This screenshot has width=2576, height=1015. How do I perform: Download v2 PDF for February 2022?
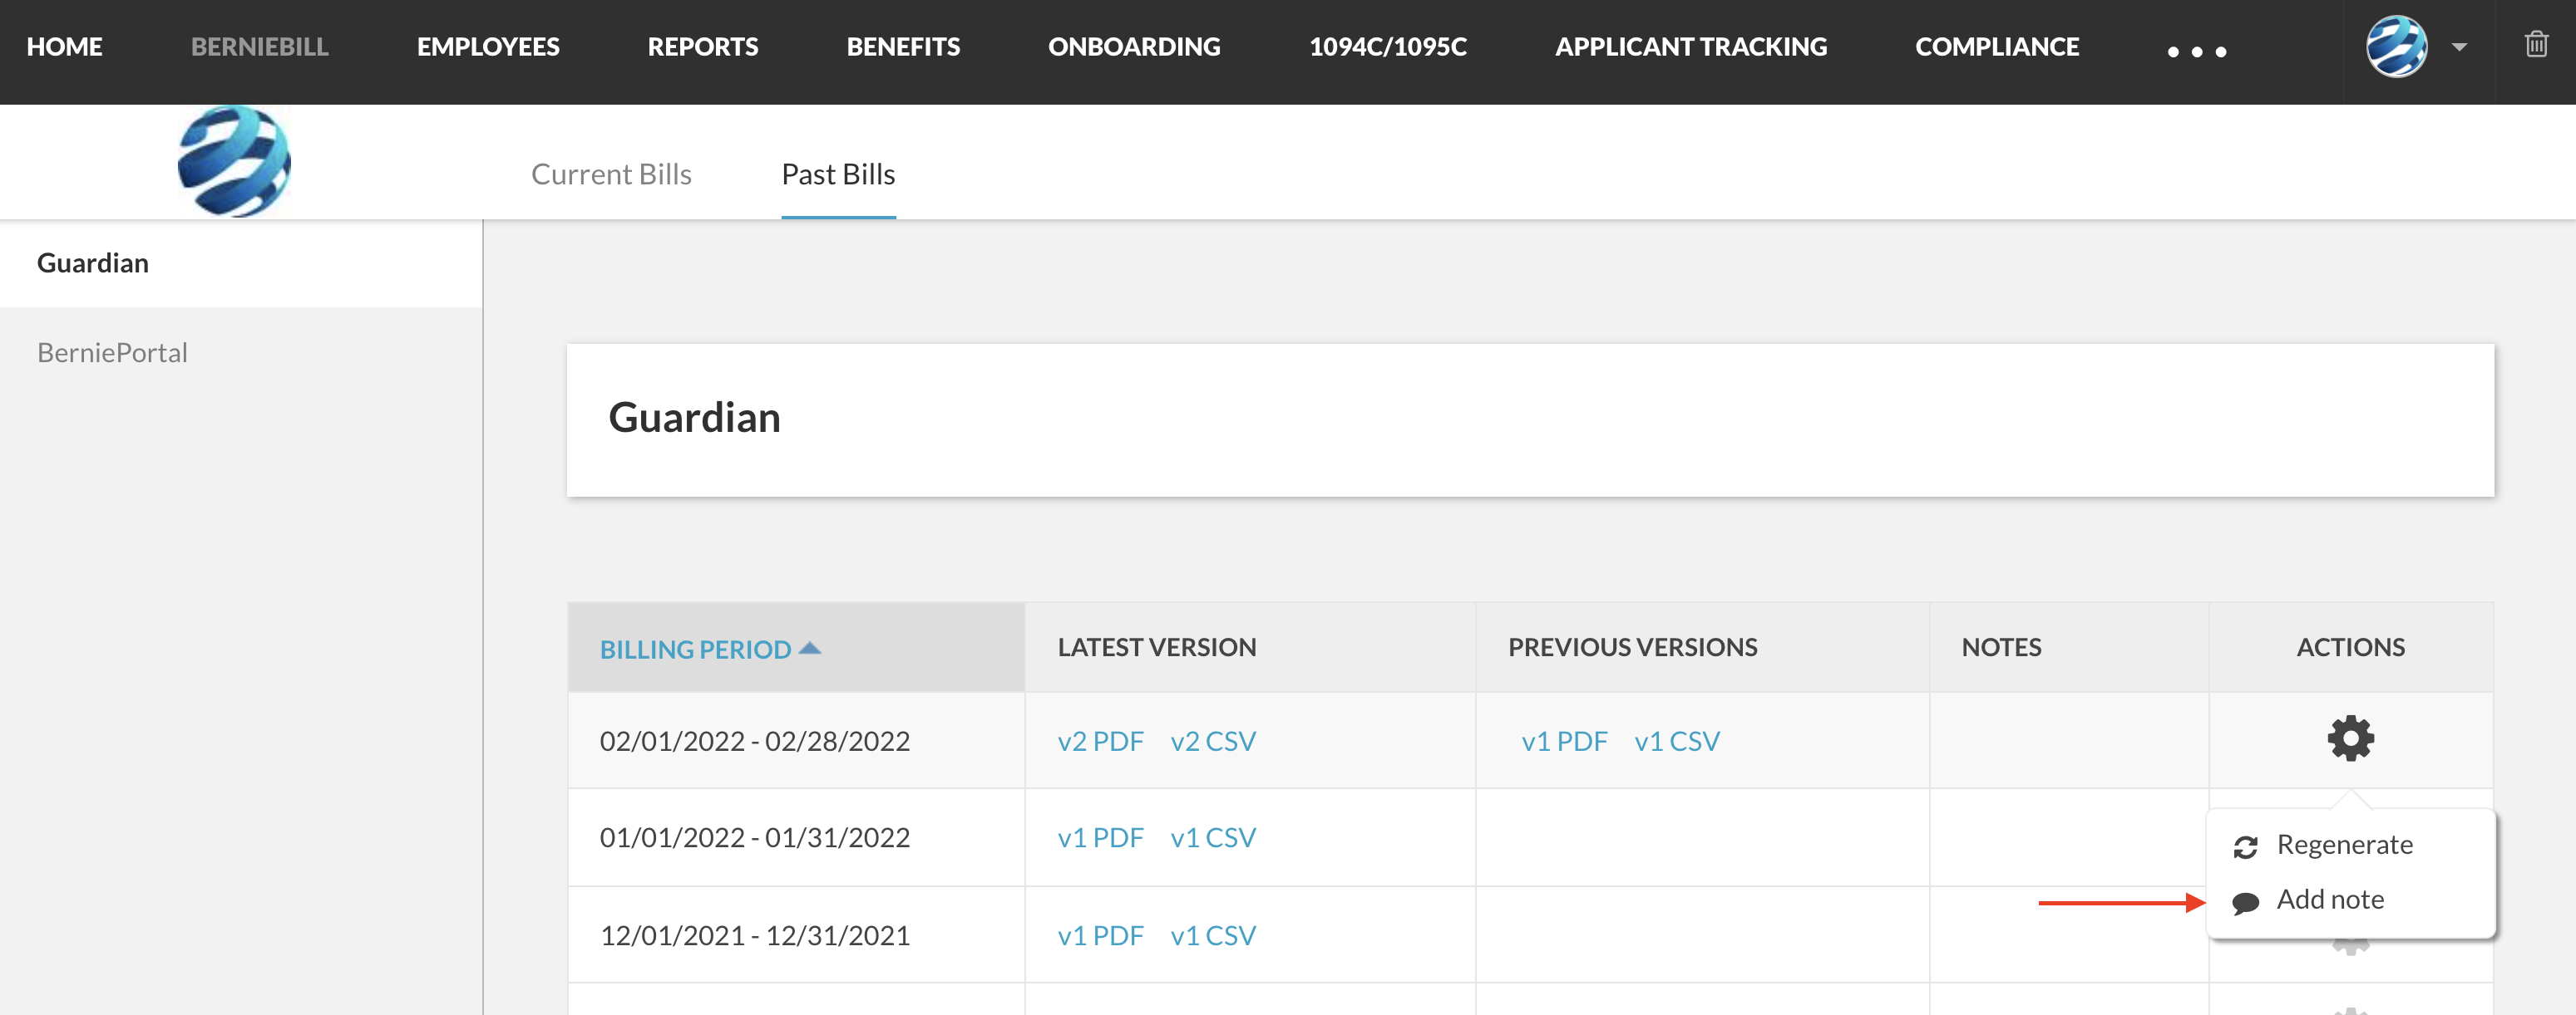1100,740
